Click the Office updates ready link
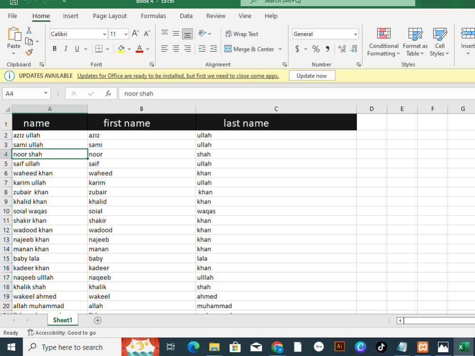Viewport: 475px width, 356px height. point(178,75)
